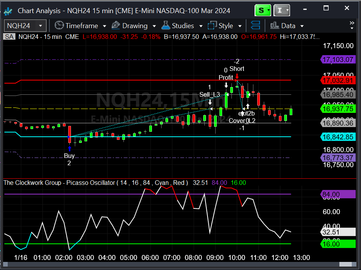Viewport: 361px width, 270px height.
Task: Click the 1/16 date axis label
Action: tap(21, 258)
